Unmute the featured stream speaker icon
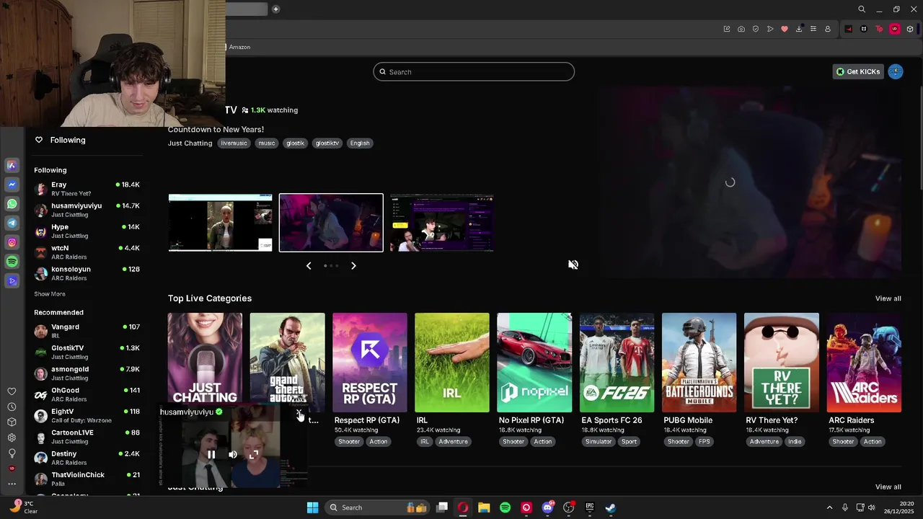This screenshot has height=519, width=923. [x=573, y=265]
